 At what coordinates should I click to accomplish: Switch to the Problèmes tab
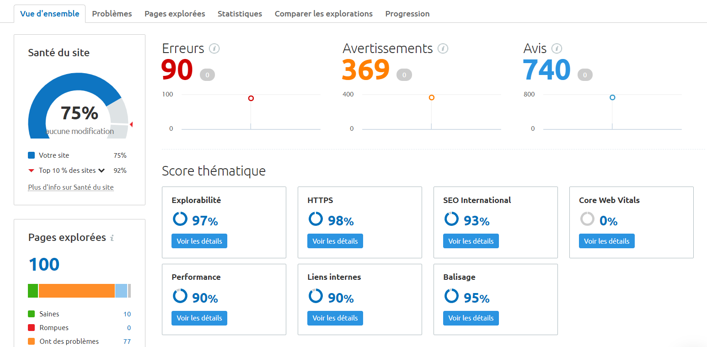(x=112, y=14)
